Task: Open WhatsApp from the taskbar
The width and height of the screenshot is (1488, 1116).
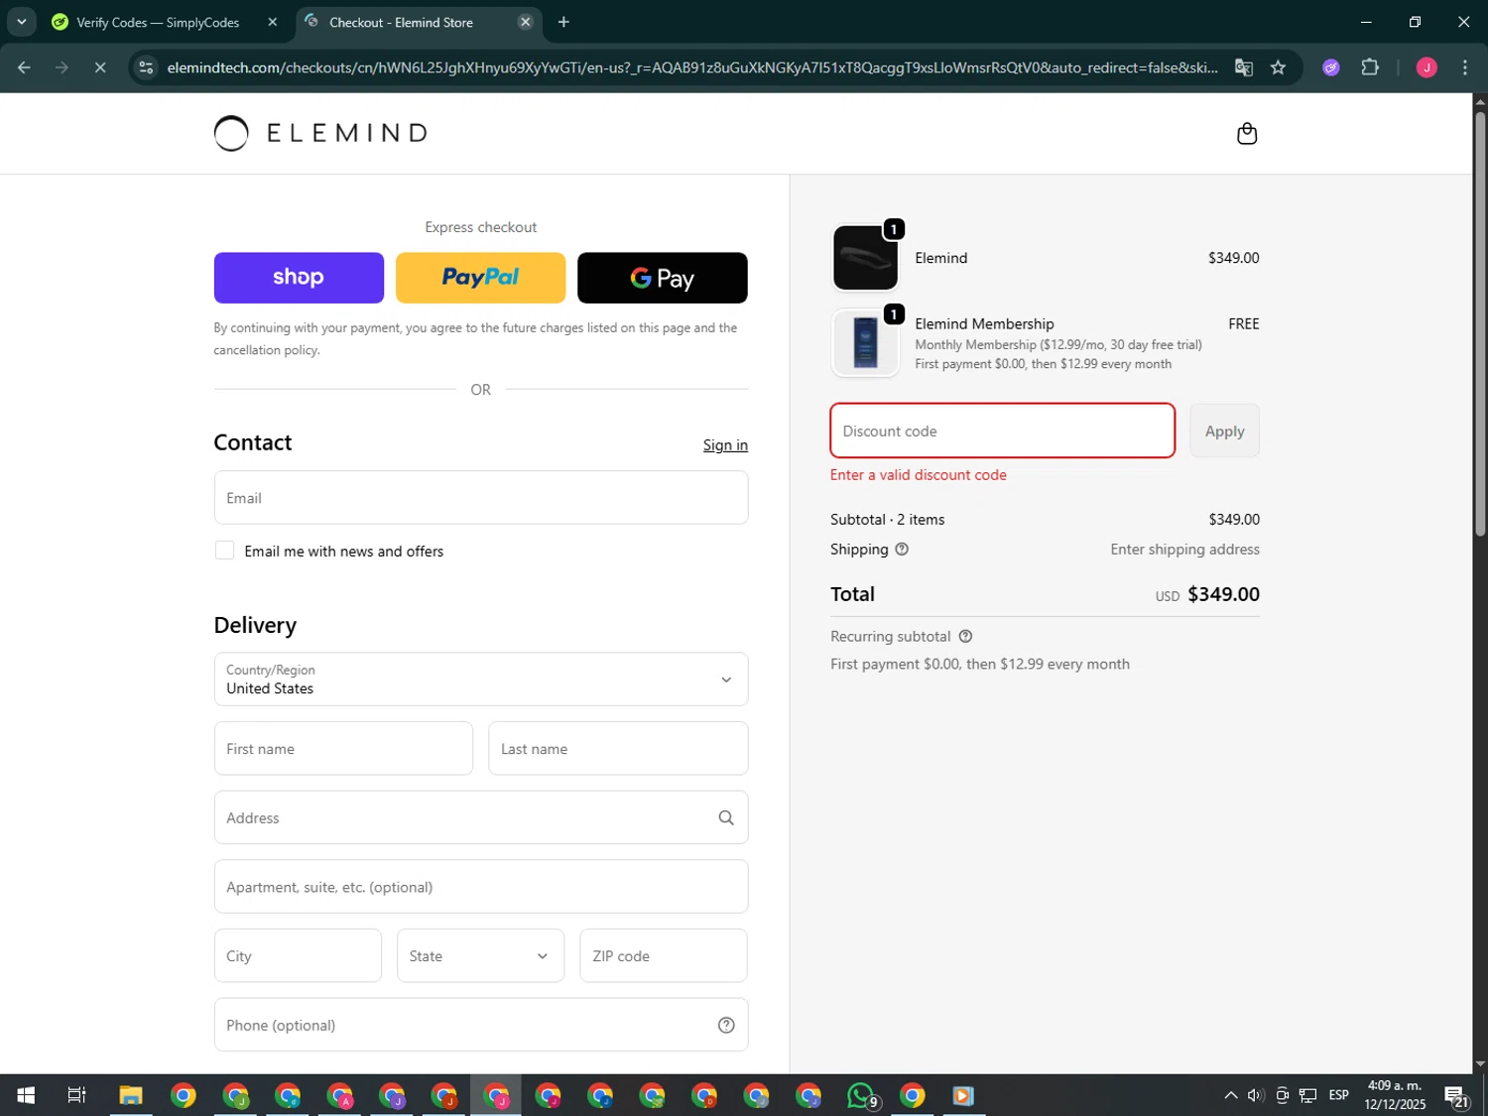Action: pos(861,1095)
